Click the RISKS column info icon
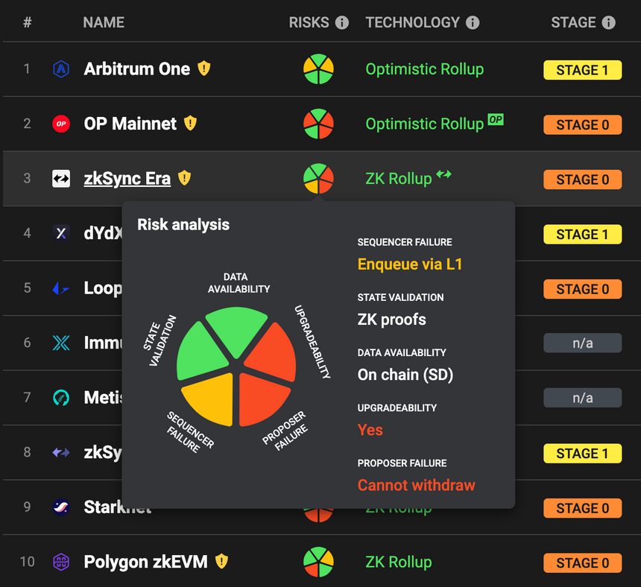Viewport: 641px width, 587px height. 342,22
